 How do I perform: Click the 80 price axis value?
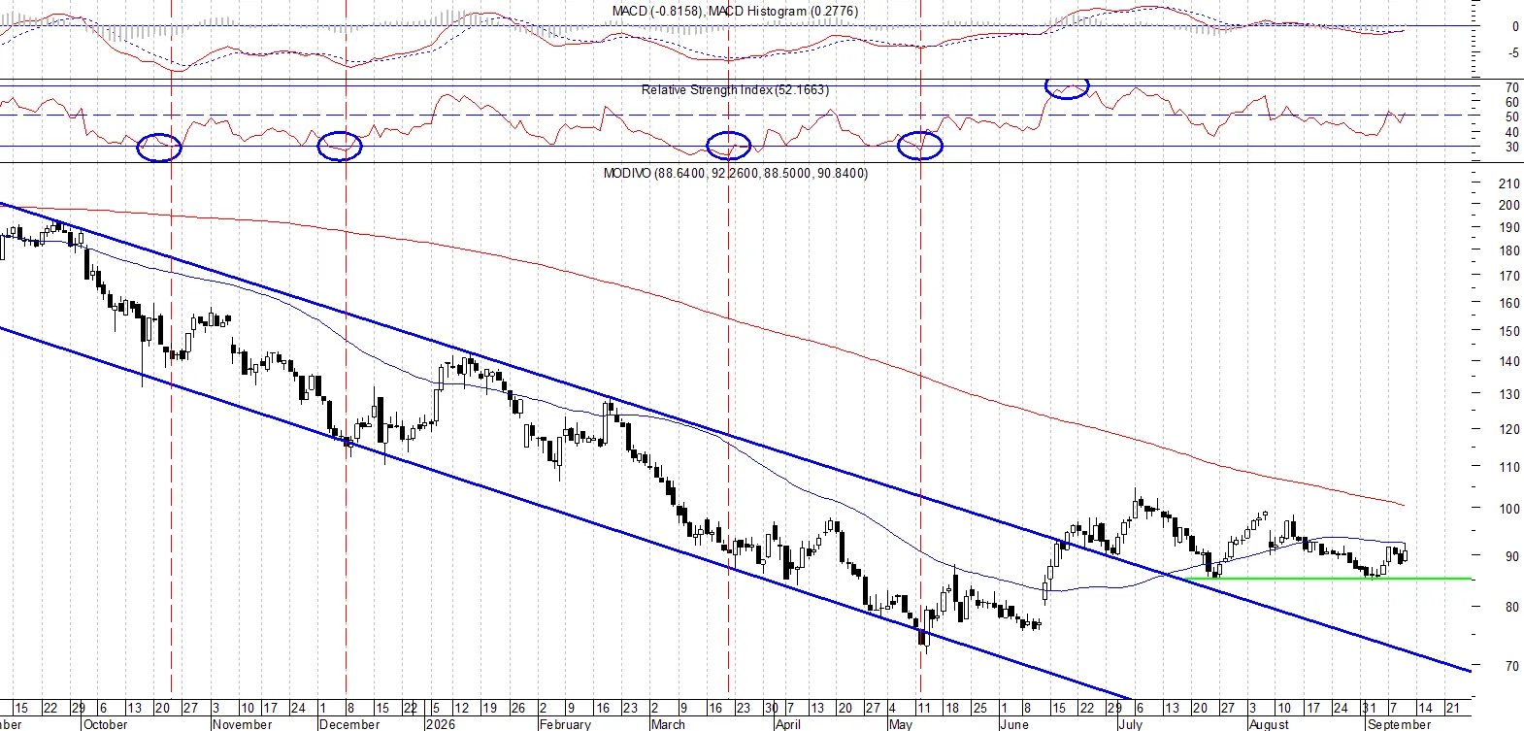[x=1512, y=608]
